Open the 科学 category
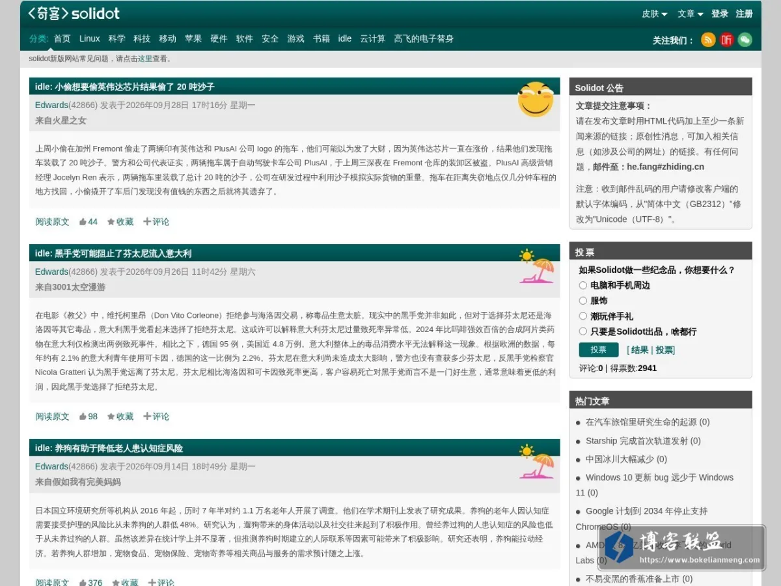The height and width of the screenshot is (586, 781). coord(117,38)
